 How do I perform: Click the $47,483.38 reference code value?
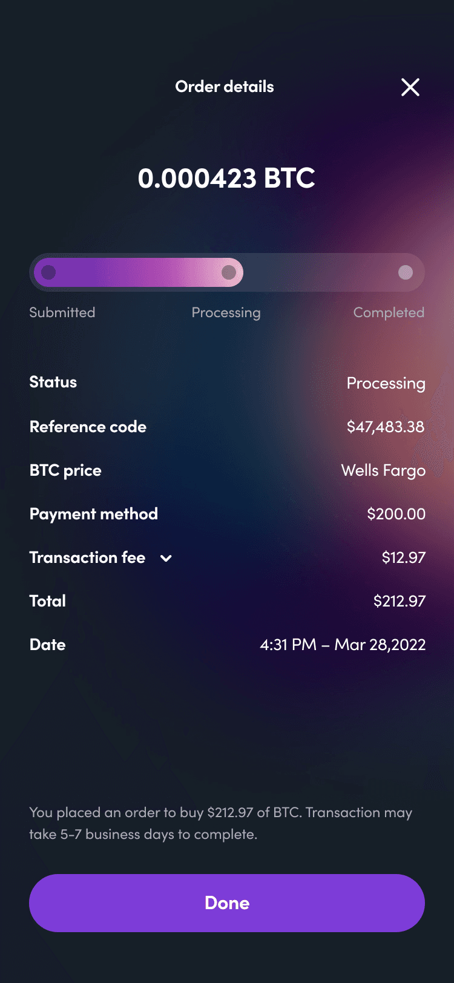tap(386, 427)
